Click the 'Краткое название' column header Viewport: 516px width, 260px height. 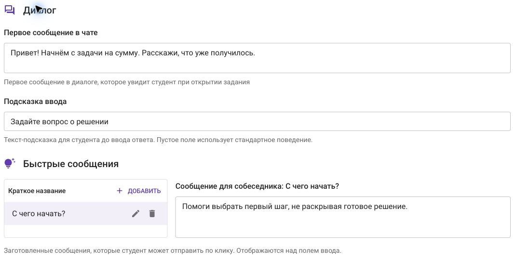pyautogui.click(x=37, y=191)
